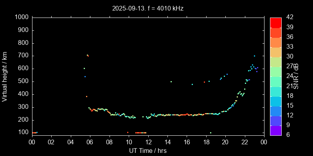This screenshot has width=313, height=156.
Task: Click the 06 hour tick on the time axis
Action: click(x=90, y=142)
